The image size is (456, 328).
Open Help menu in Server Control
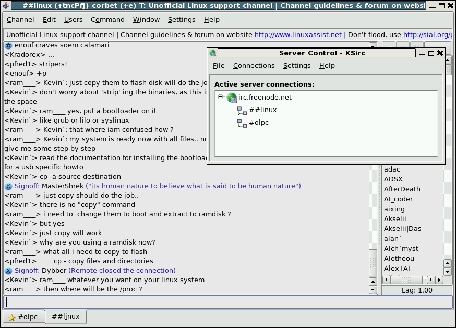(x=327, y=66)
